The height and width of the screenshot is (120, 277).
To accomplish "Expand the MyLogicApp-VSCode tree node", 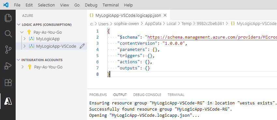I will click(x=25, y=46).
